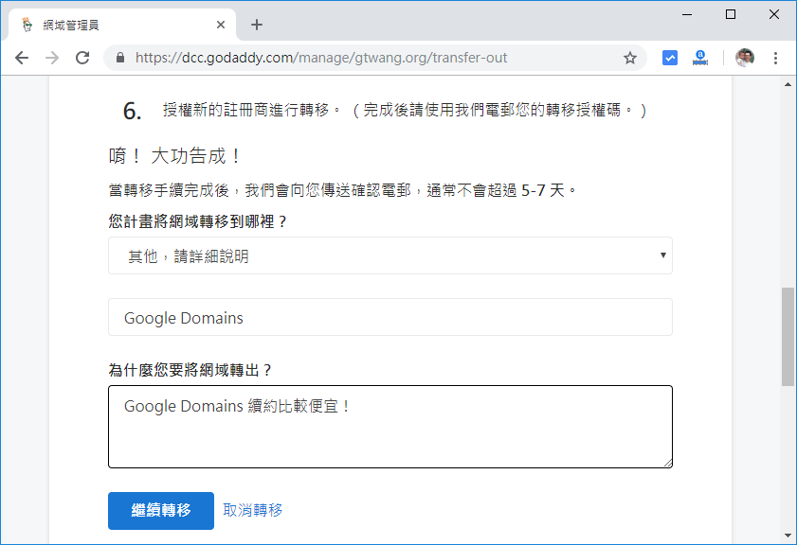Open the Chrome profile avatar
This screenshot has width=797, height=545.
pos(745,58)
